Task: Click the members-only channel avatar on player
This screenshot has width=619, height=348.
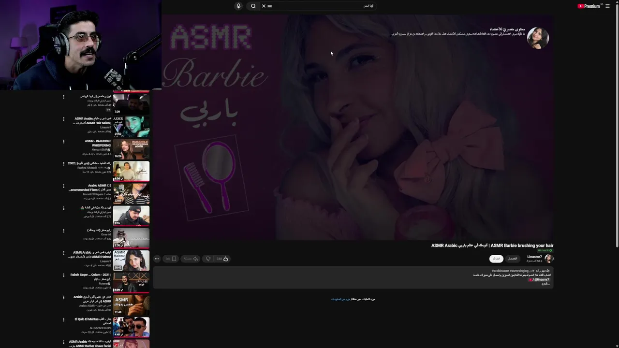Action: coord(538,38)
